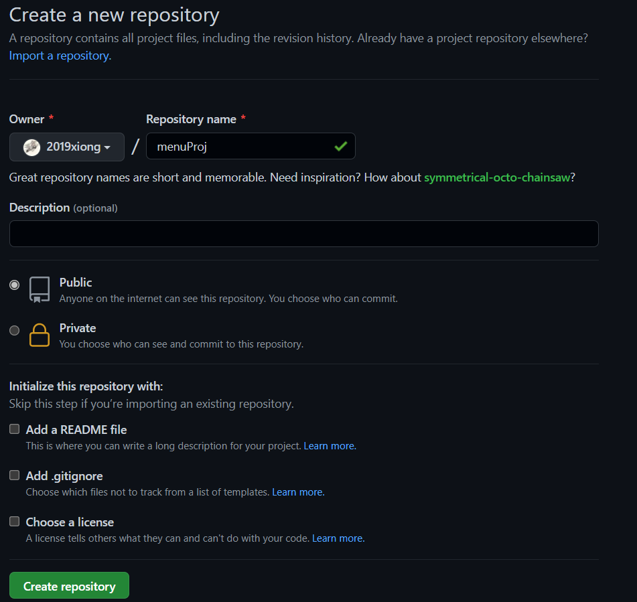Screen dimensions: 637x602
Task: Open Learn more link for license
Action: [338, 538]
